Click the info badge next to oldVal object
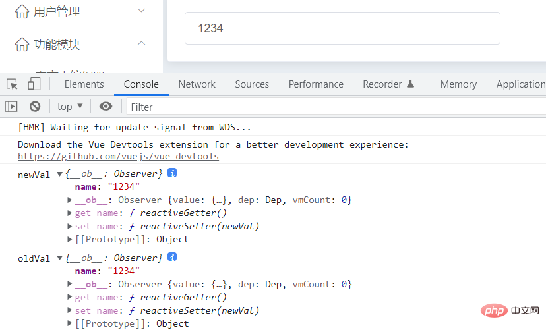 coord(172,258)
